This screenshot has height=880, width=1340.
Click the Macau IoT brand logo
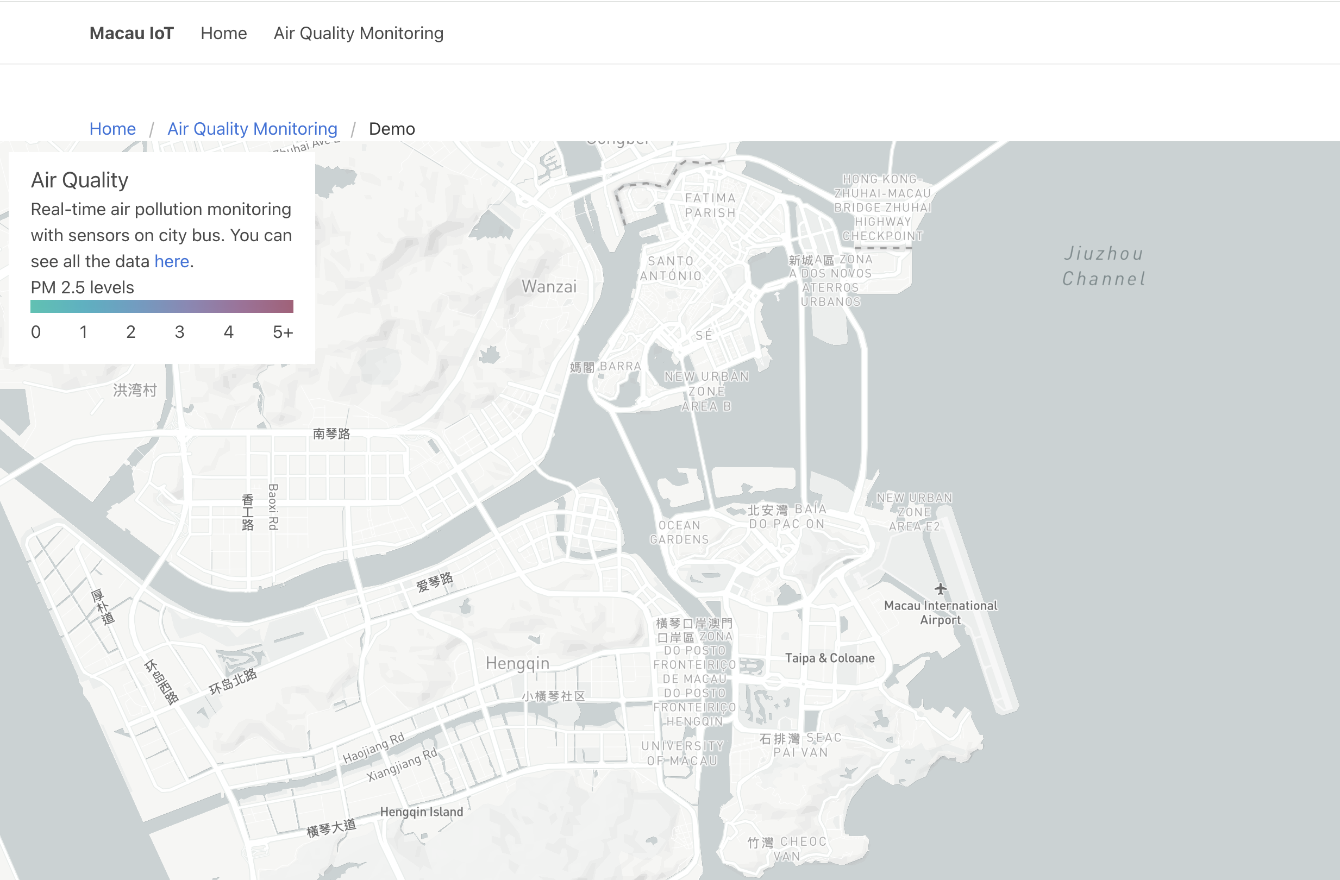pyautogui.click(x=131, y=33)
